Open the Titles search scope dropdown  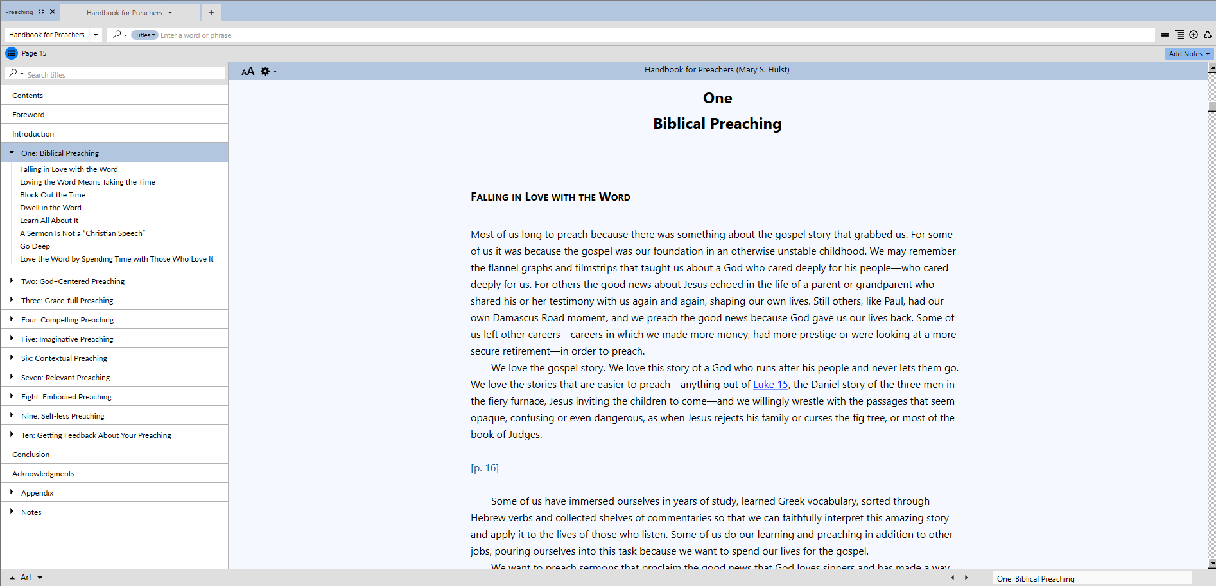(144, 35)
